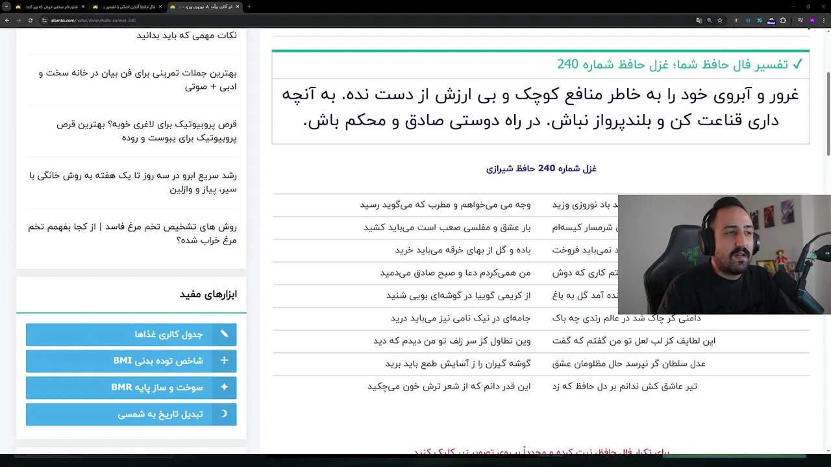Click the ابزارهای مفید sidebar heading
Screen dimensions: 831x467
click(x=208, y=294)
